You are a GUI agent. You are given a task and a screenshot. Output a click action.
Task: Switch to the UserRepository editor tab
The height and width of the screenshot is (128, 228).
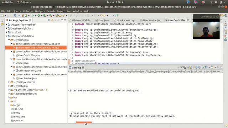pyautogui.click(x=124, y=20)
